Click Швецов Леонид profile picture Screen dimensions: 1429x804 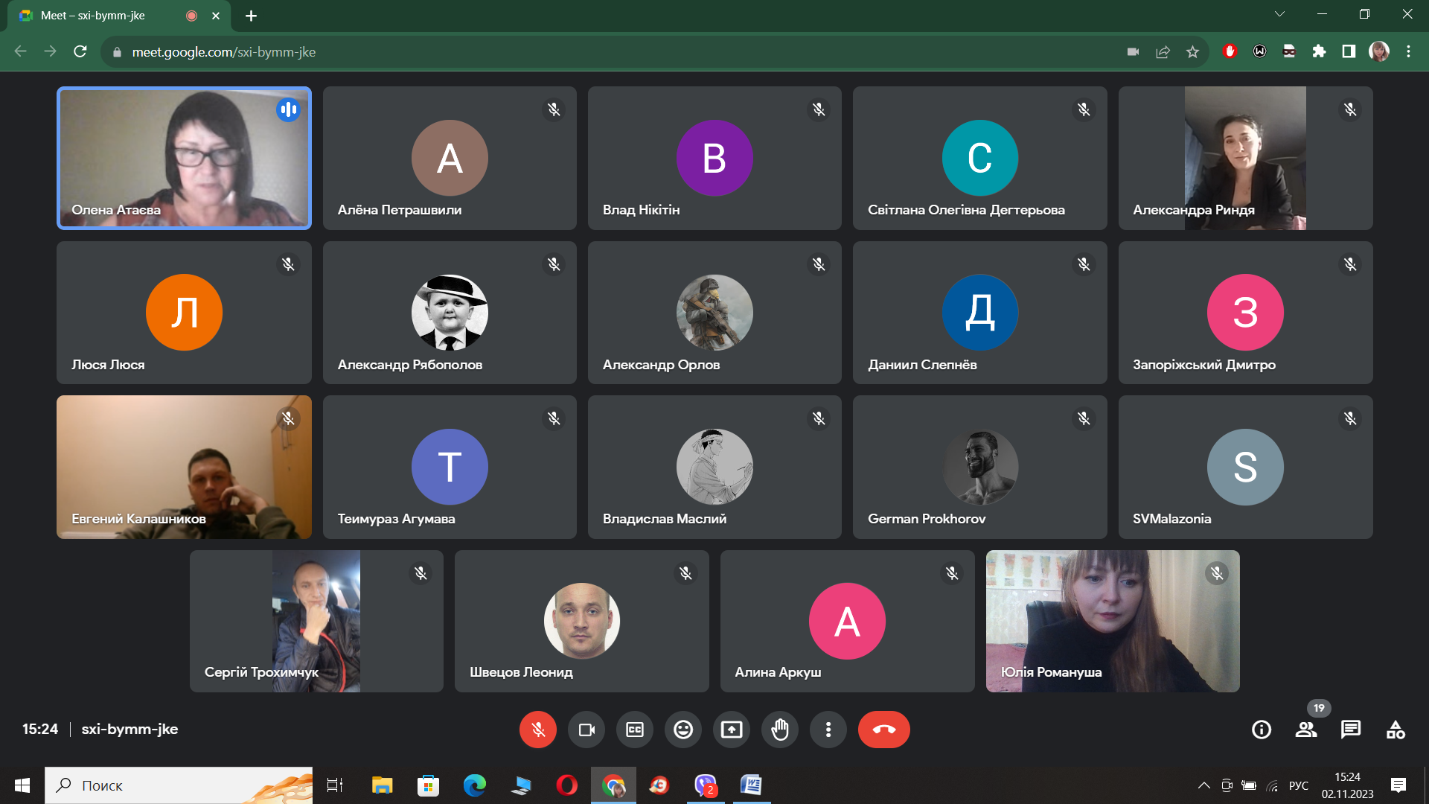[x=582, y=621]
